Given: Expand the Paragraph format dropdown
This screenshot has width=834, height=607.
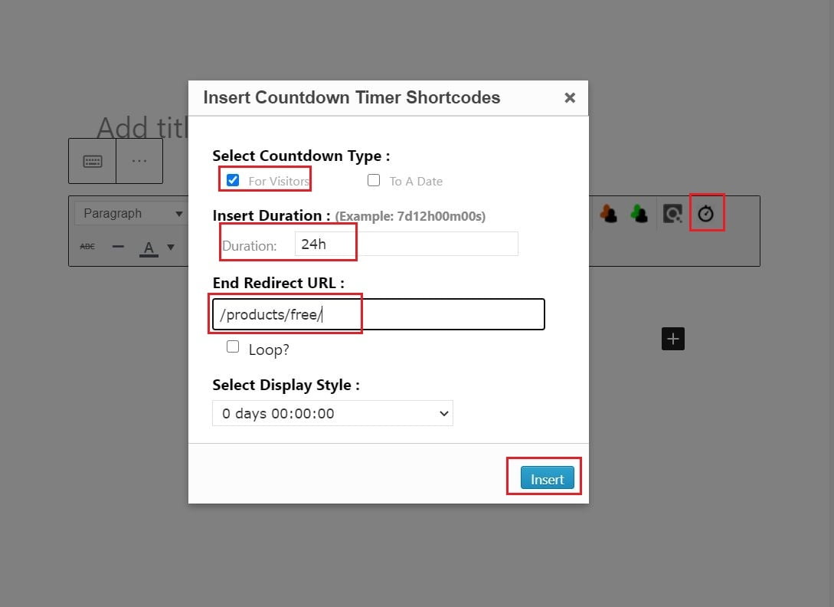Looking at the screenshot, I should click(x=131, y=214).
